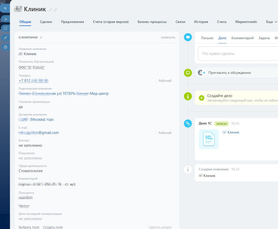This screenshot has width=278, height=229.
Task: Select 'Задача' in timeline editor
Action: [264, 38]
